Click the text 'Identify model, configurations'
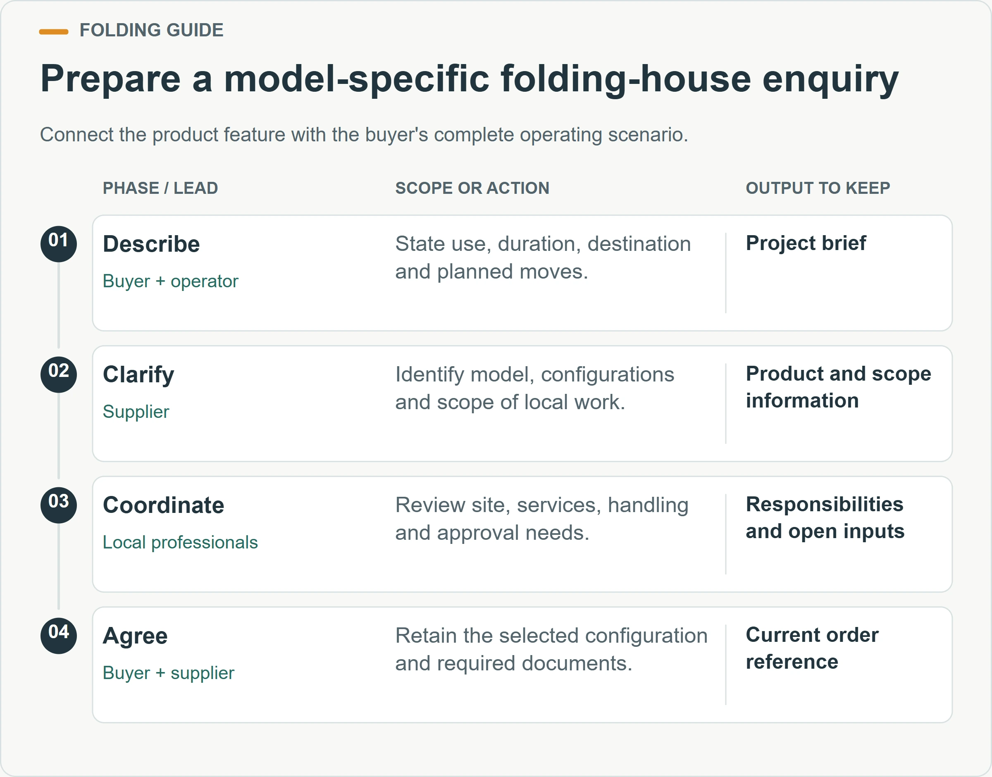The image size is (992, 777). (535, 375)
